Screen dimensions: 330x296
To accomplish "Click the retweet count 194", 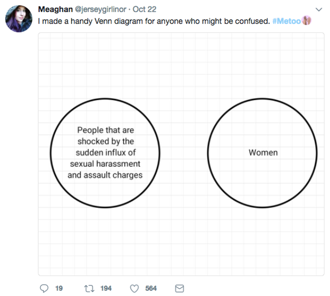I will point(106,289).
